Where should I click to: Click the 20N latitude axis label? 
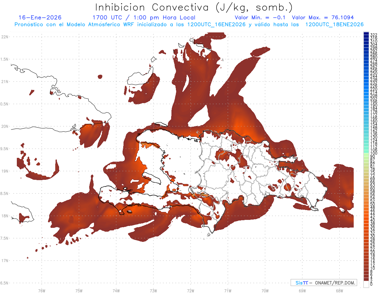[x=5, y=126]
